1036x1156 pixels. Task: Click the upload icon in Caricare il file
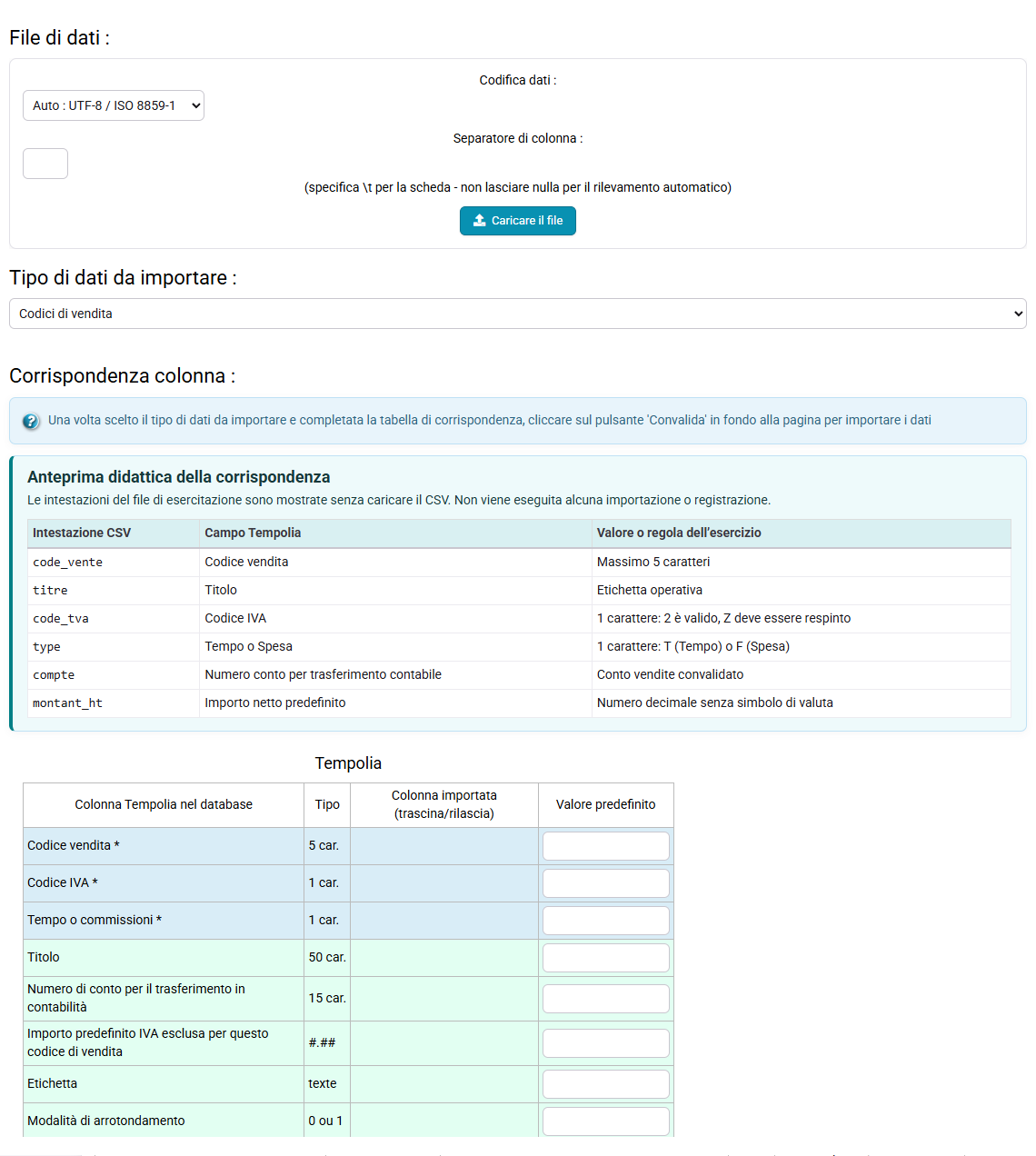[480, 221]
